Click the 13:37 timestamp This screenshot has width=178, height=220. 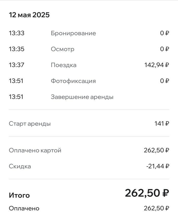point(17,65)
